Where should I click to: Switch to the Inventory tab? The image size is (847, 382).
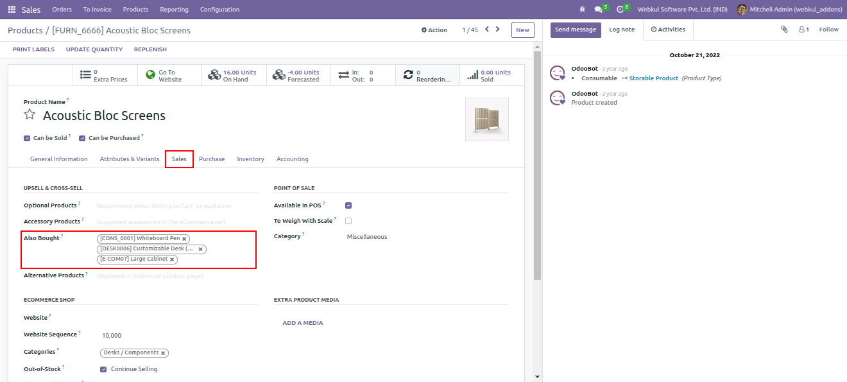pyautogui.click(x=250, y=159)
